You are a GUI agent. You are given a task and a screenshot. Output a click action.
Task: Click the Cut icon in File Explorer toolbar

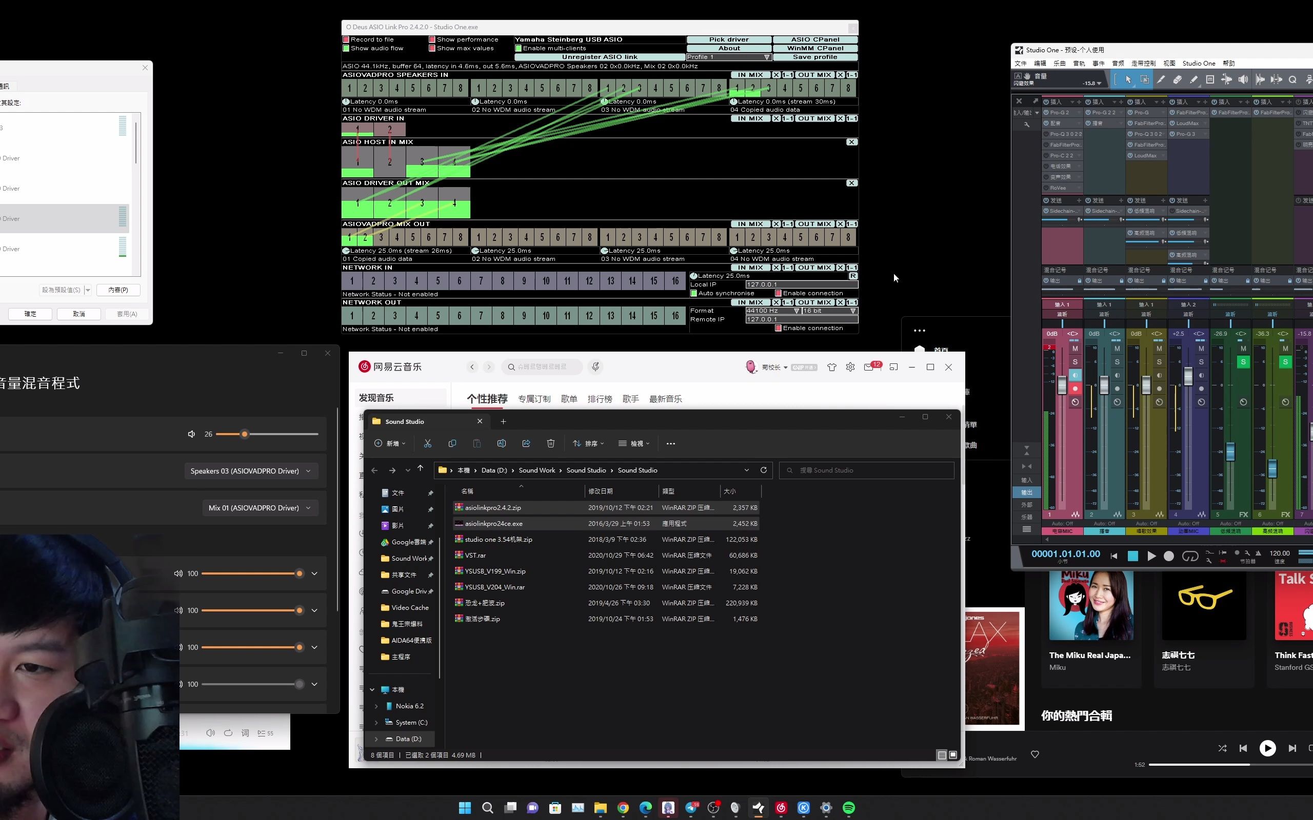[428, 444]
